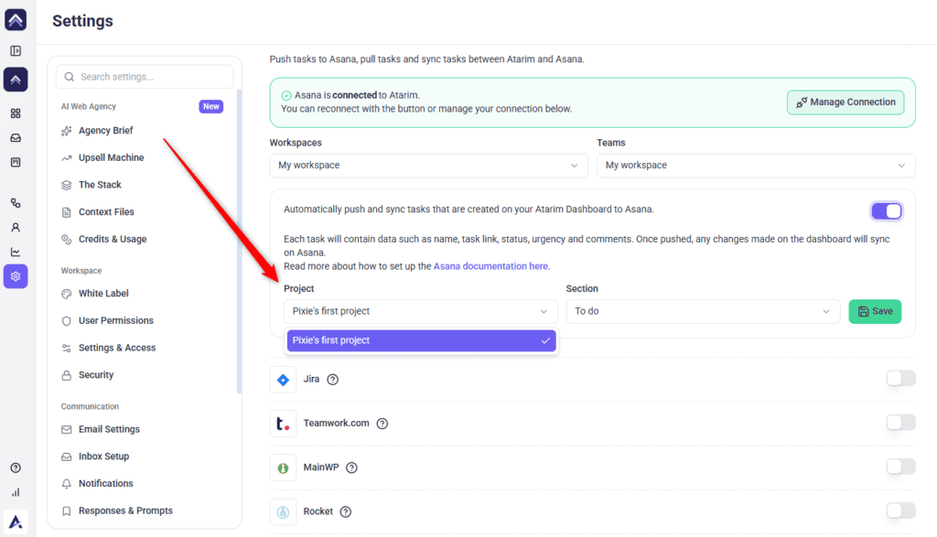Click the Jira logo icon
The height and width of the screenshot is (537, 937).
point(284,380)
